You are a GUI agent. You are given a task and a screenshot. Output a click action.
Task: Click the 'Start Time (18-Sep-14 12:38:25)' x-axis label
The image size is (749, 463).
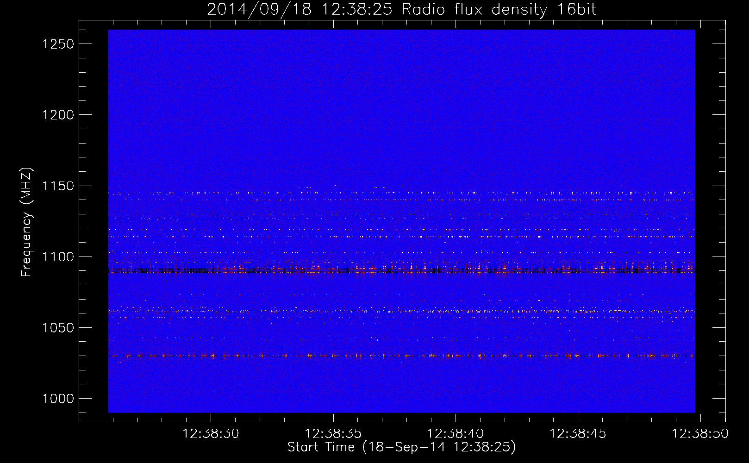[401, 447]
